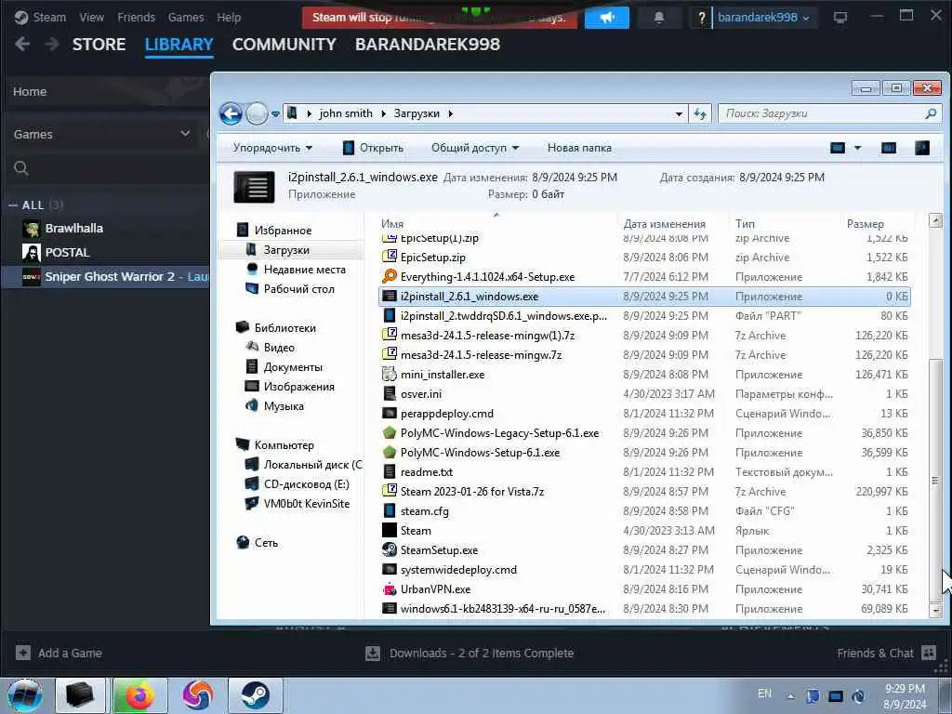Image resolution: width=952 pixels, height=714 pixels.
Task: Switch to the STORE tab
Action: pos(99,45)
